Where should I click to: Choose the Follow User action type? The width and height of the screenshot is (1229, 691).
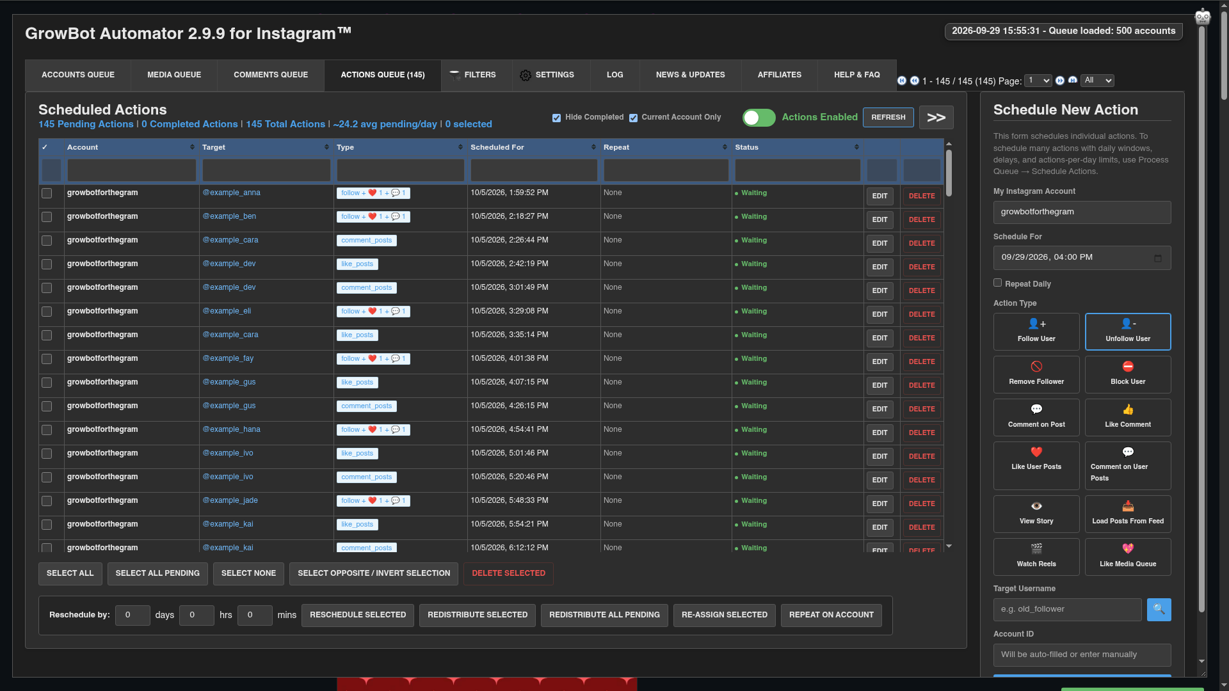(x=1036, y=331)
